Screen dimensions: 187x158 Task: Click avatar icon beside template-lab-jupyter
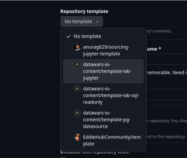[x=77, y=65]
